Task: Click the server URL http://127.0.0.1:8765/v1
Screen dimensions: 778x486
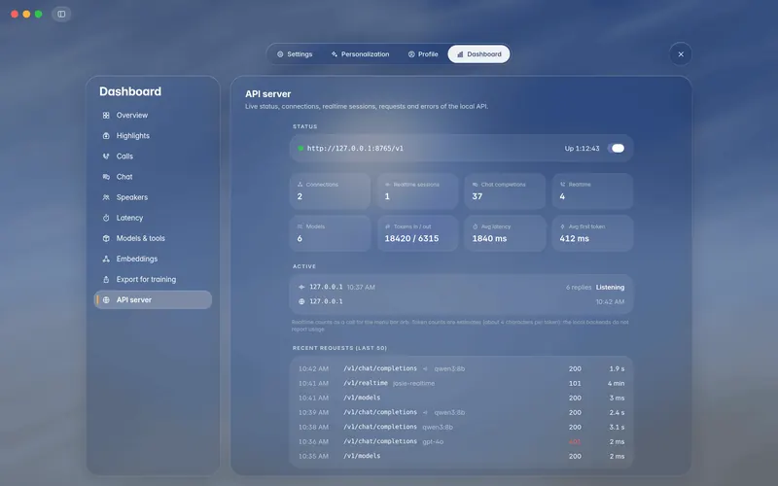Action: coord(355,149)
